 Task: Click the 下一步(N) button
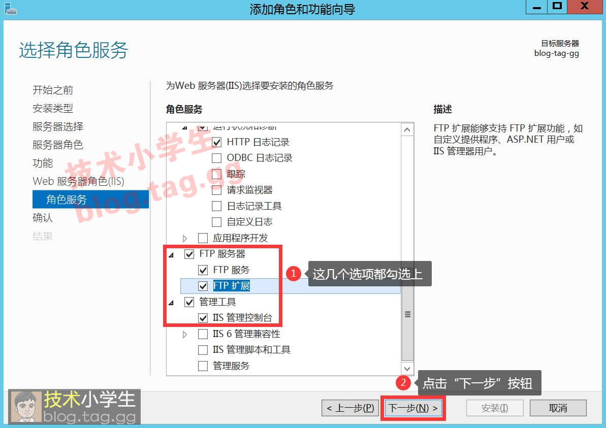412,408
